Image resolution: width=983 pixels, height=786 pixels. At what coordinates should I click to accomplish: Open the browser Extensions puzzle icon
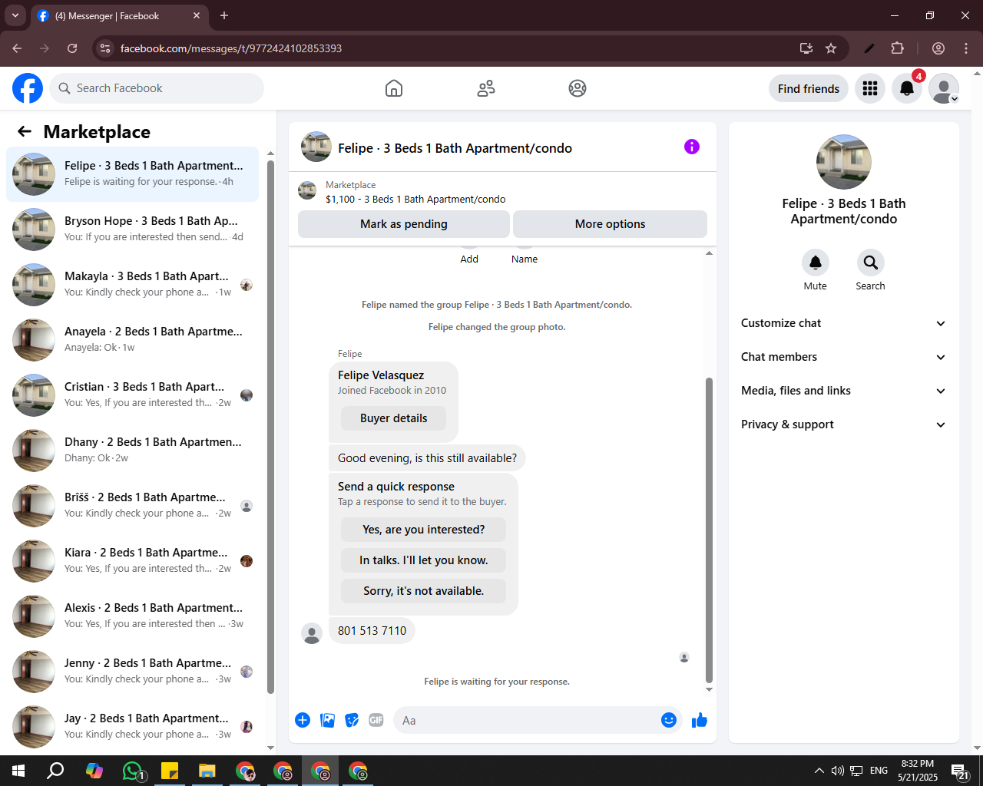pos(897,48)
